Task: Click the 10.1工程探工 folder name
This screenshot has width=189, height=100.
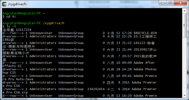Action: click(x=145, y=36)
